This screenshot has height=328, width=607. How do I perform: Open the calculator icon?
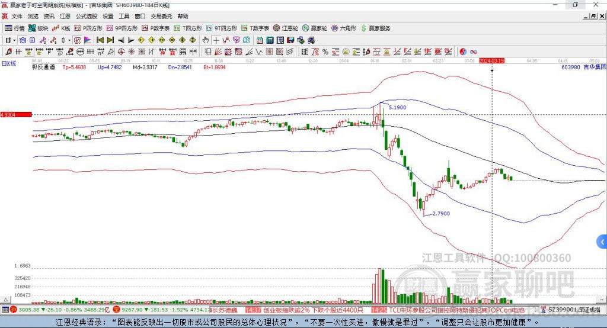(x=270, y=40)
